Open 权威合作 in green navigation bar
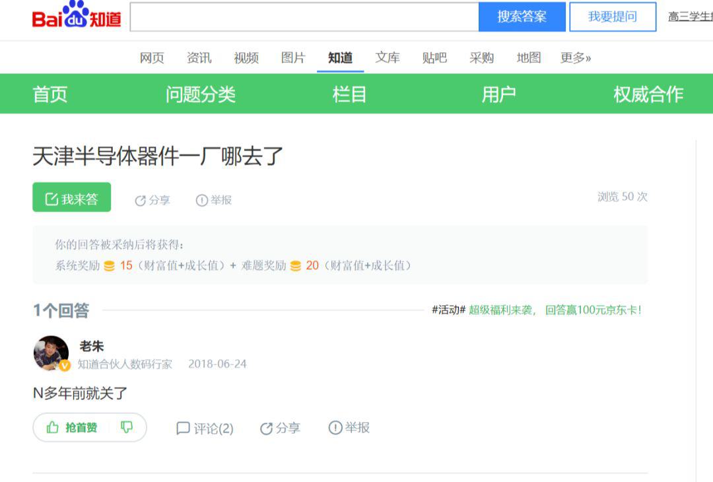The width and height of the screenshot is (713, 482). click(648, 94)
